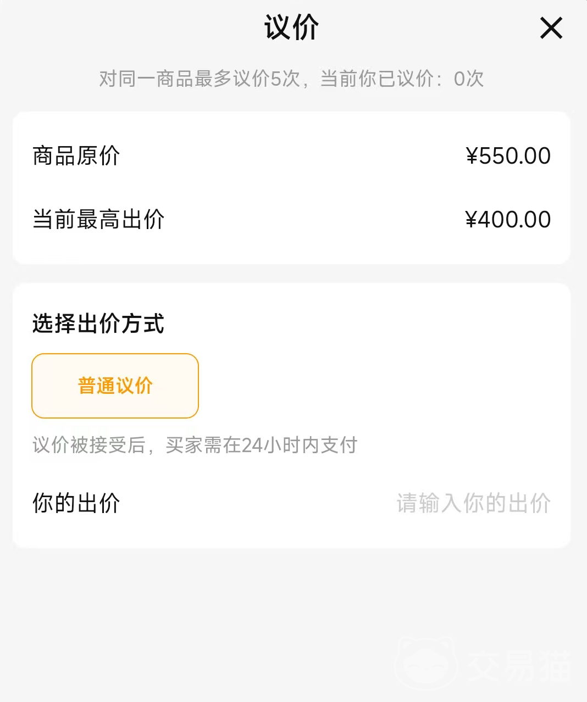Tap the 对同一商品最多议价5次 limit text

199,79
